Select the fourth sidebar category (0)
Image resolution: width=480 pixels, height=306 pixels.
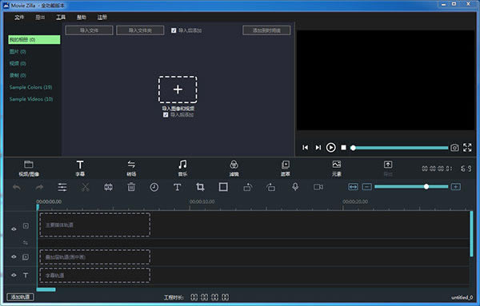(x=18, y=75)
